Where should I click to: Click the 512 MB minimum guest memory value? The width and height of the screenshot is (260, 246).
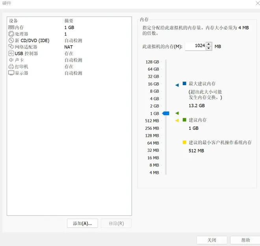(196, 151)
